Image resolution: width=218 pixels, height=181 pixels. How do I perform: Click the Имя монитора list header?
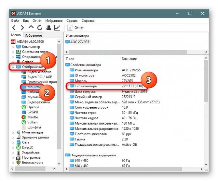tap(77, 36)
